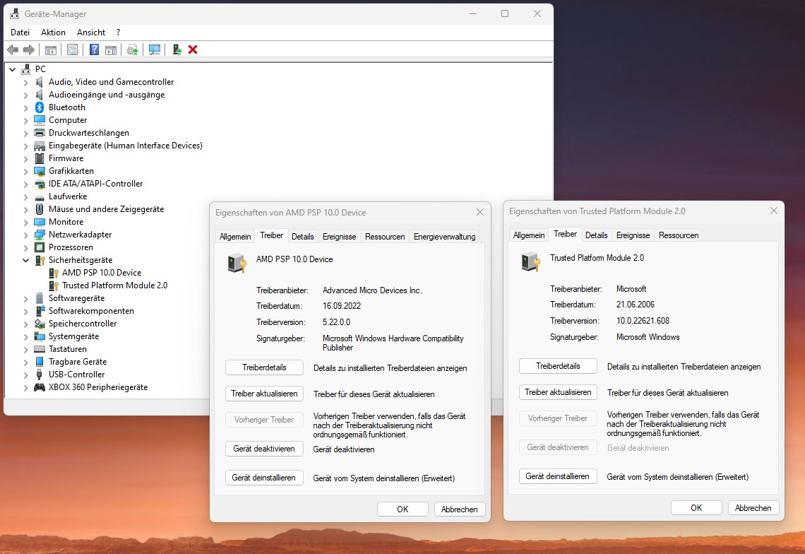
Task: Update device driver via computer green-arrow icon
Action: point(177,50)
